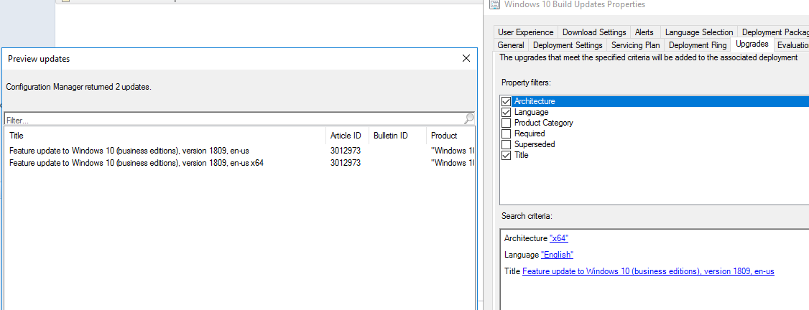
Task: Open the Deployment Settings tab
Action: coord(568,44)
